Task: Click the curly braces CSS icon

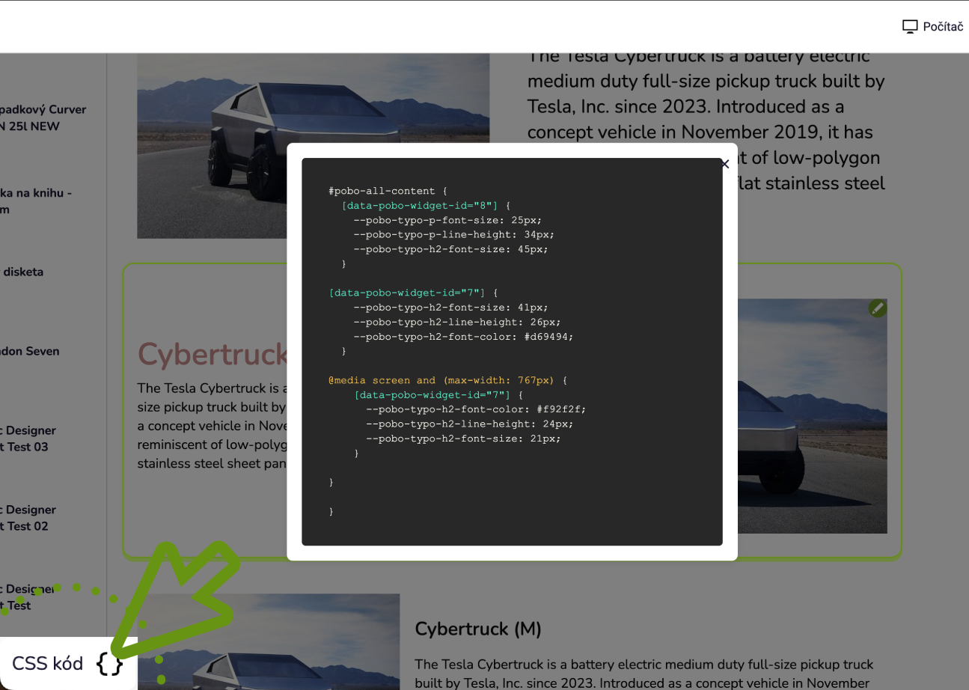Action: (109, 663)
